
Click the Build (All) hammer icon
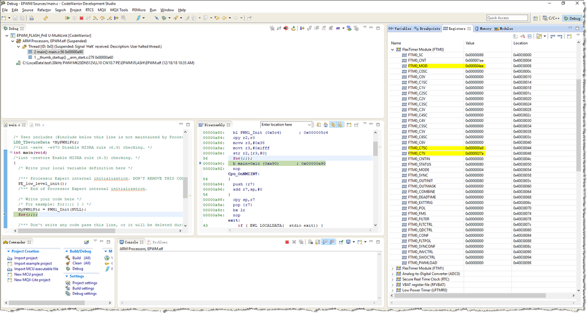(x=69, y=258)
